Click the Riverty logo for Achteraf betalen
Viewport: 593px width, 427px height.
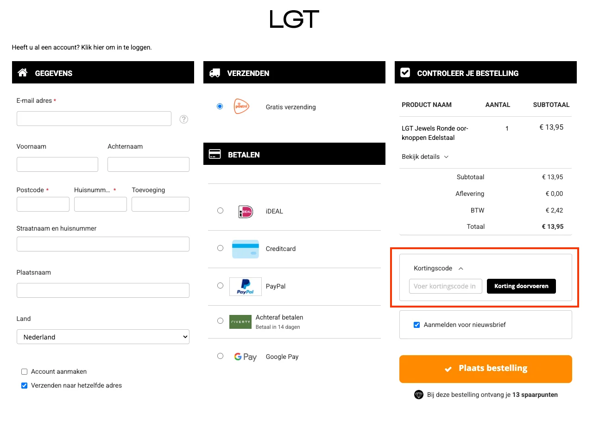point(240,321)
